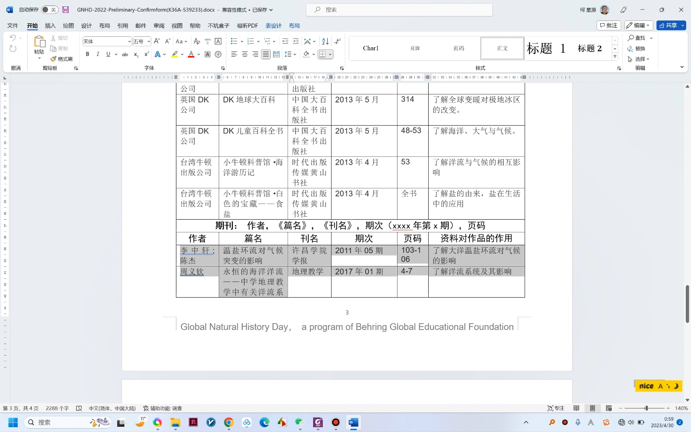The width and height of the screenshot is (691, 432).
Task: Switch to Web Layout view icon
Action: pos(609,408)
